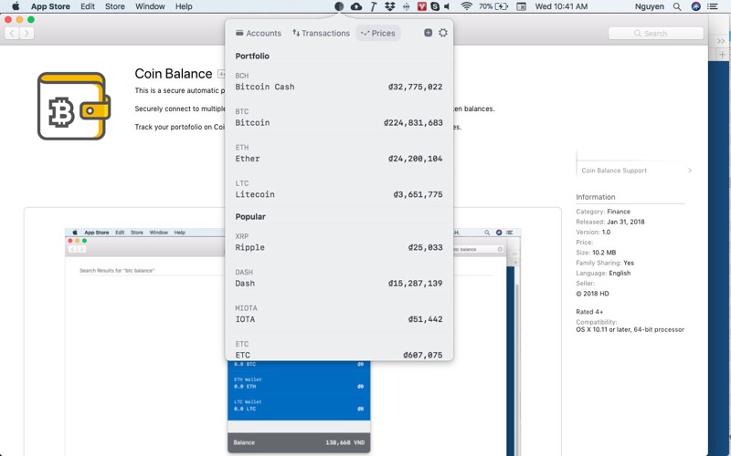731x456 pixels.
Task: Open the Wi-Fi status menu
Action: click(x=466, y=6)
